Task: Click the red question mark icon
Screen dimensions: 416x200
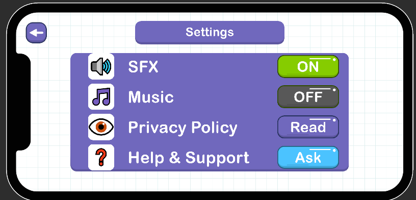Action: [x=101, y=158]
